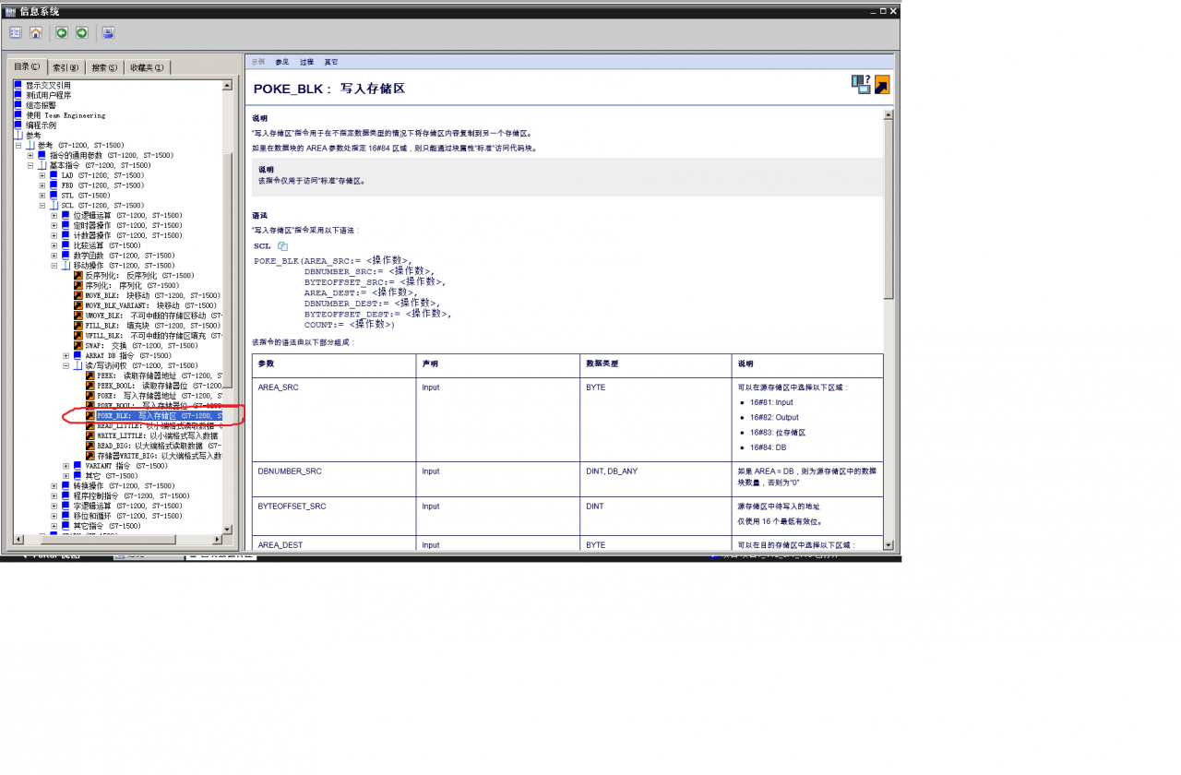Switch to the 索引 tab
Image resolution: width=1181 pixels, height=775 pixels.
pyautogui.click(x=66, y=67)
